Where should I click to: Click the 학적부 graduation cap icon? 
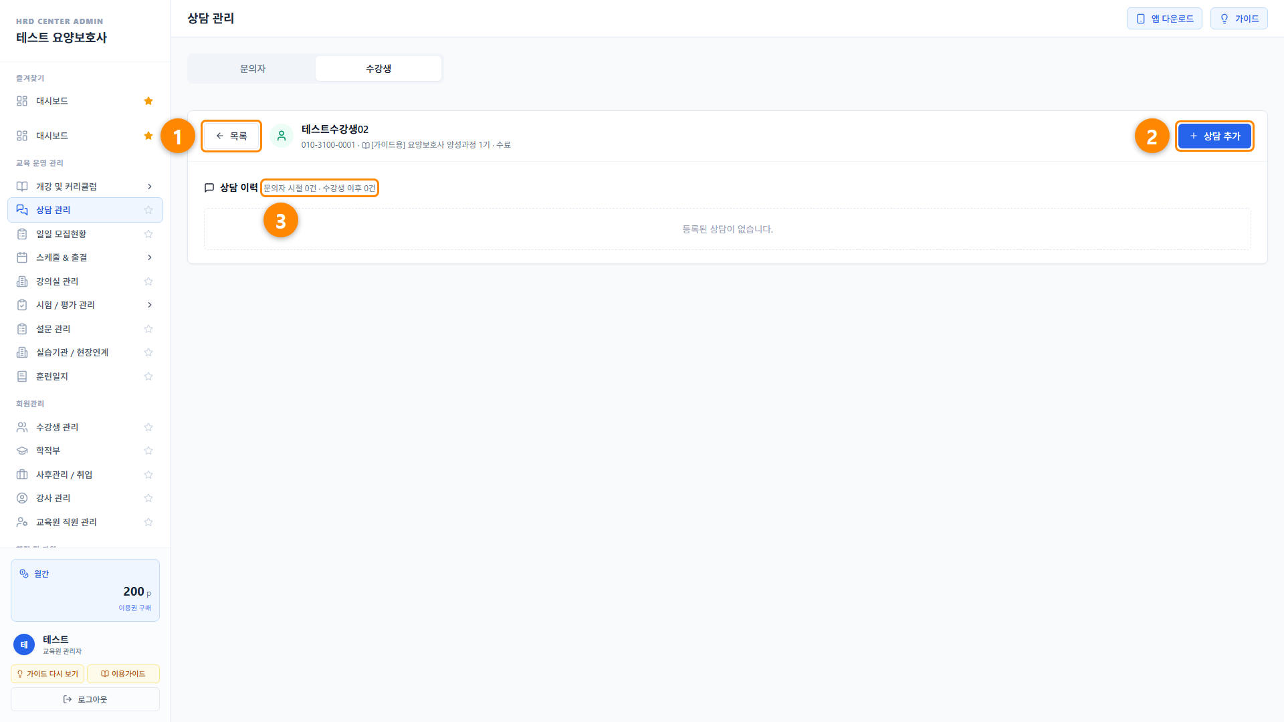pos(22,451)
